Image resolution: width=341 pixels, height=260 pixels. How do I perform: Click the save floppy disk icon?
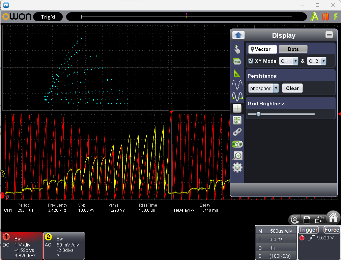pos(307,220)
